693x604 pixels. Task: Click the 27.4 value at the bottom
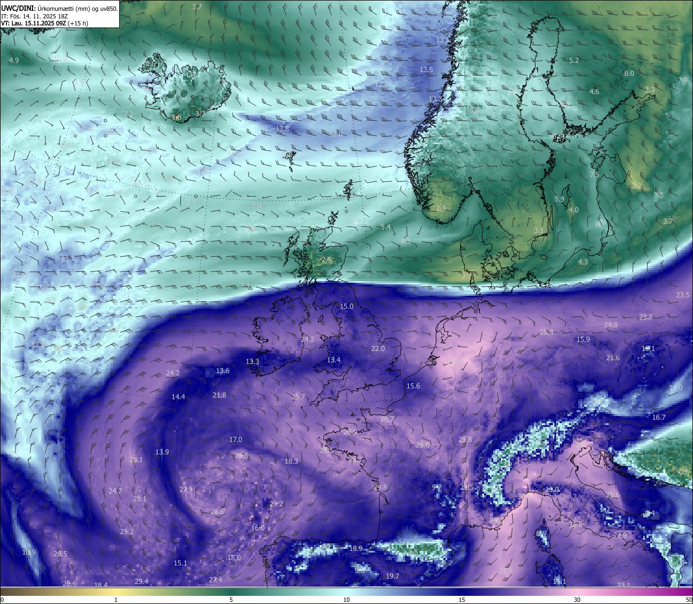pos(215,580)
